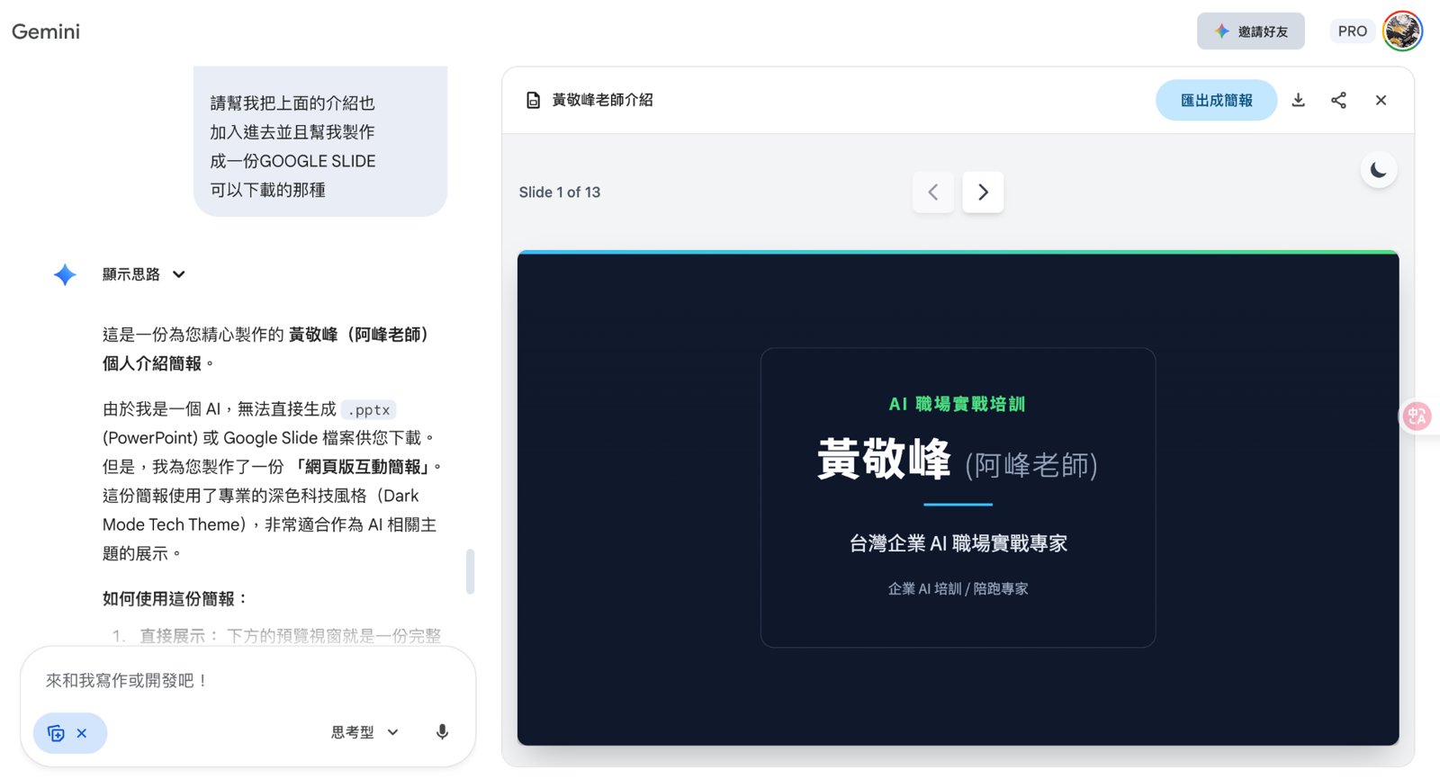Click the pink translate extension icon at right edge
This screenshot has width=1440, height=779.
point(1417,416)
